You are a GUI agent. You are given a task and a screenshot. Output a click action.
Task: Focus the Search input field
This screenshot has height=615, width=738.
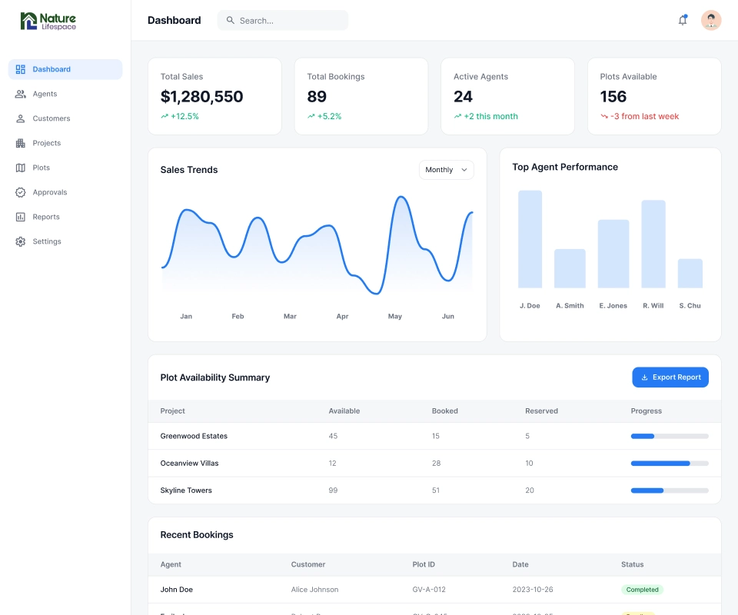point(283,20)
